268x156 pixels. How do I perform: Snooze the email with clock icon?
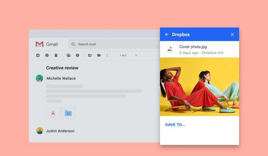tap(77, 56)
